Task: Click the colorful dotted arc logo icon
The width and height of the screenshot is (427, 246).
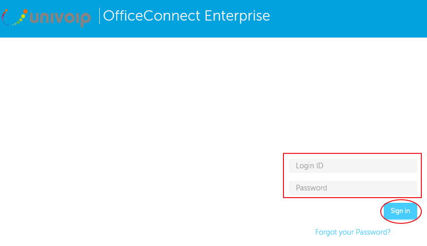Action: [x=14, y=17]
